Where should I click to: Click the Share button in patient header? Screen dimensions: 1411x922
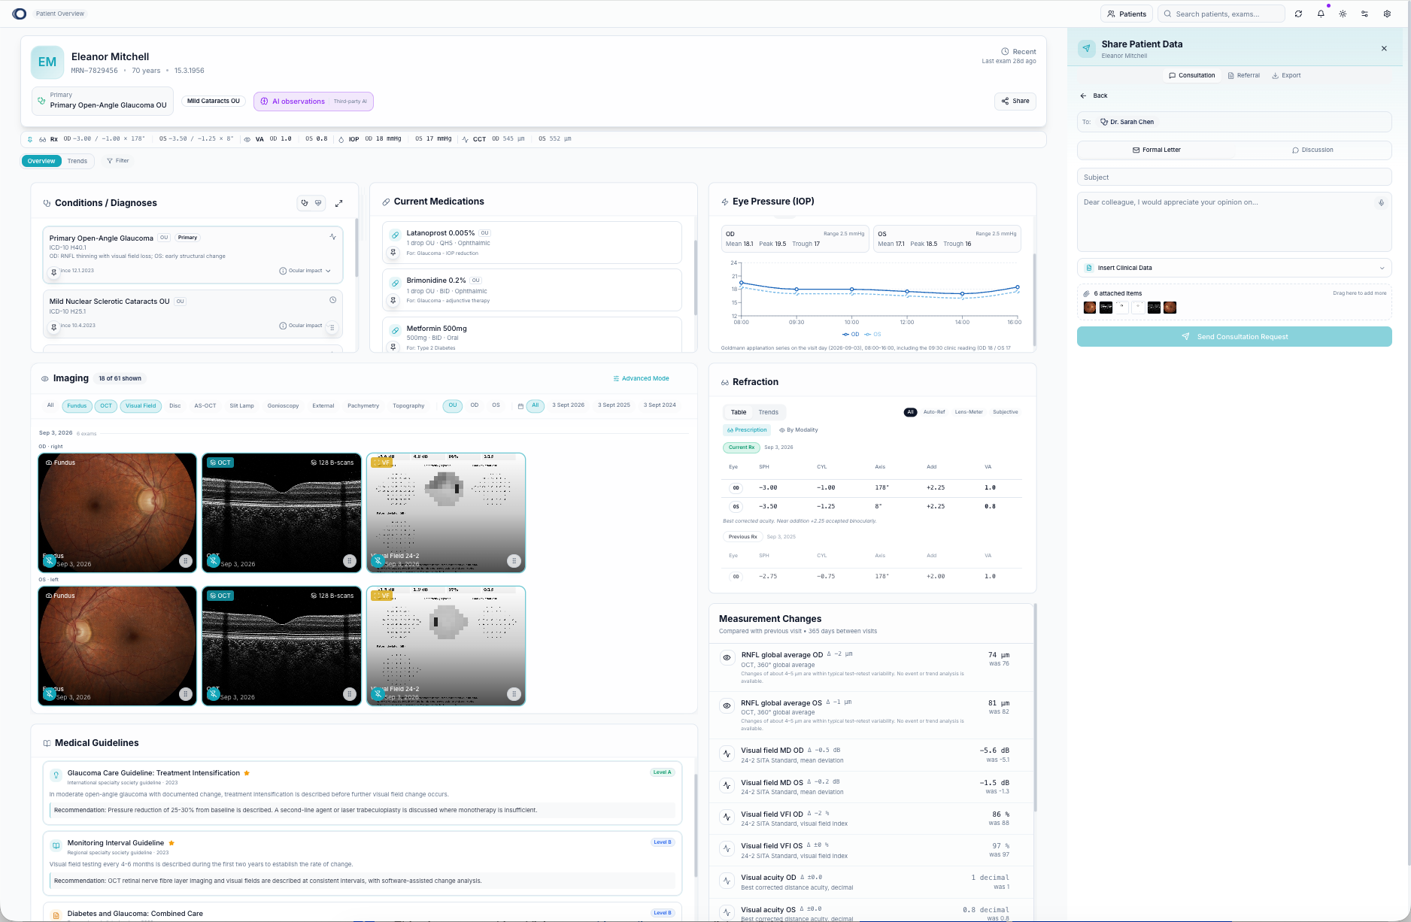[x=1015, y=101]
